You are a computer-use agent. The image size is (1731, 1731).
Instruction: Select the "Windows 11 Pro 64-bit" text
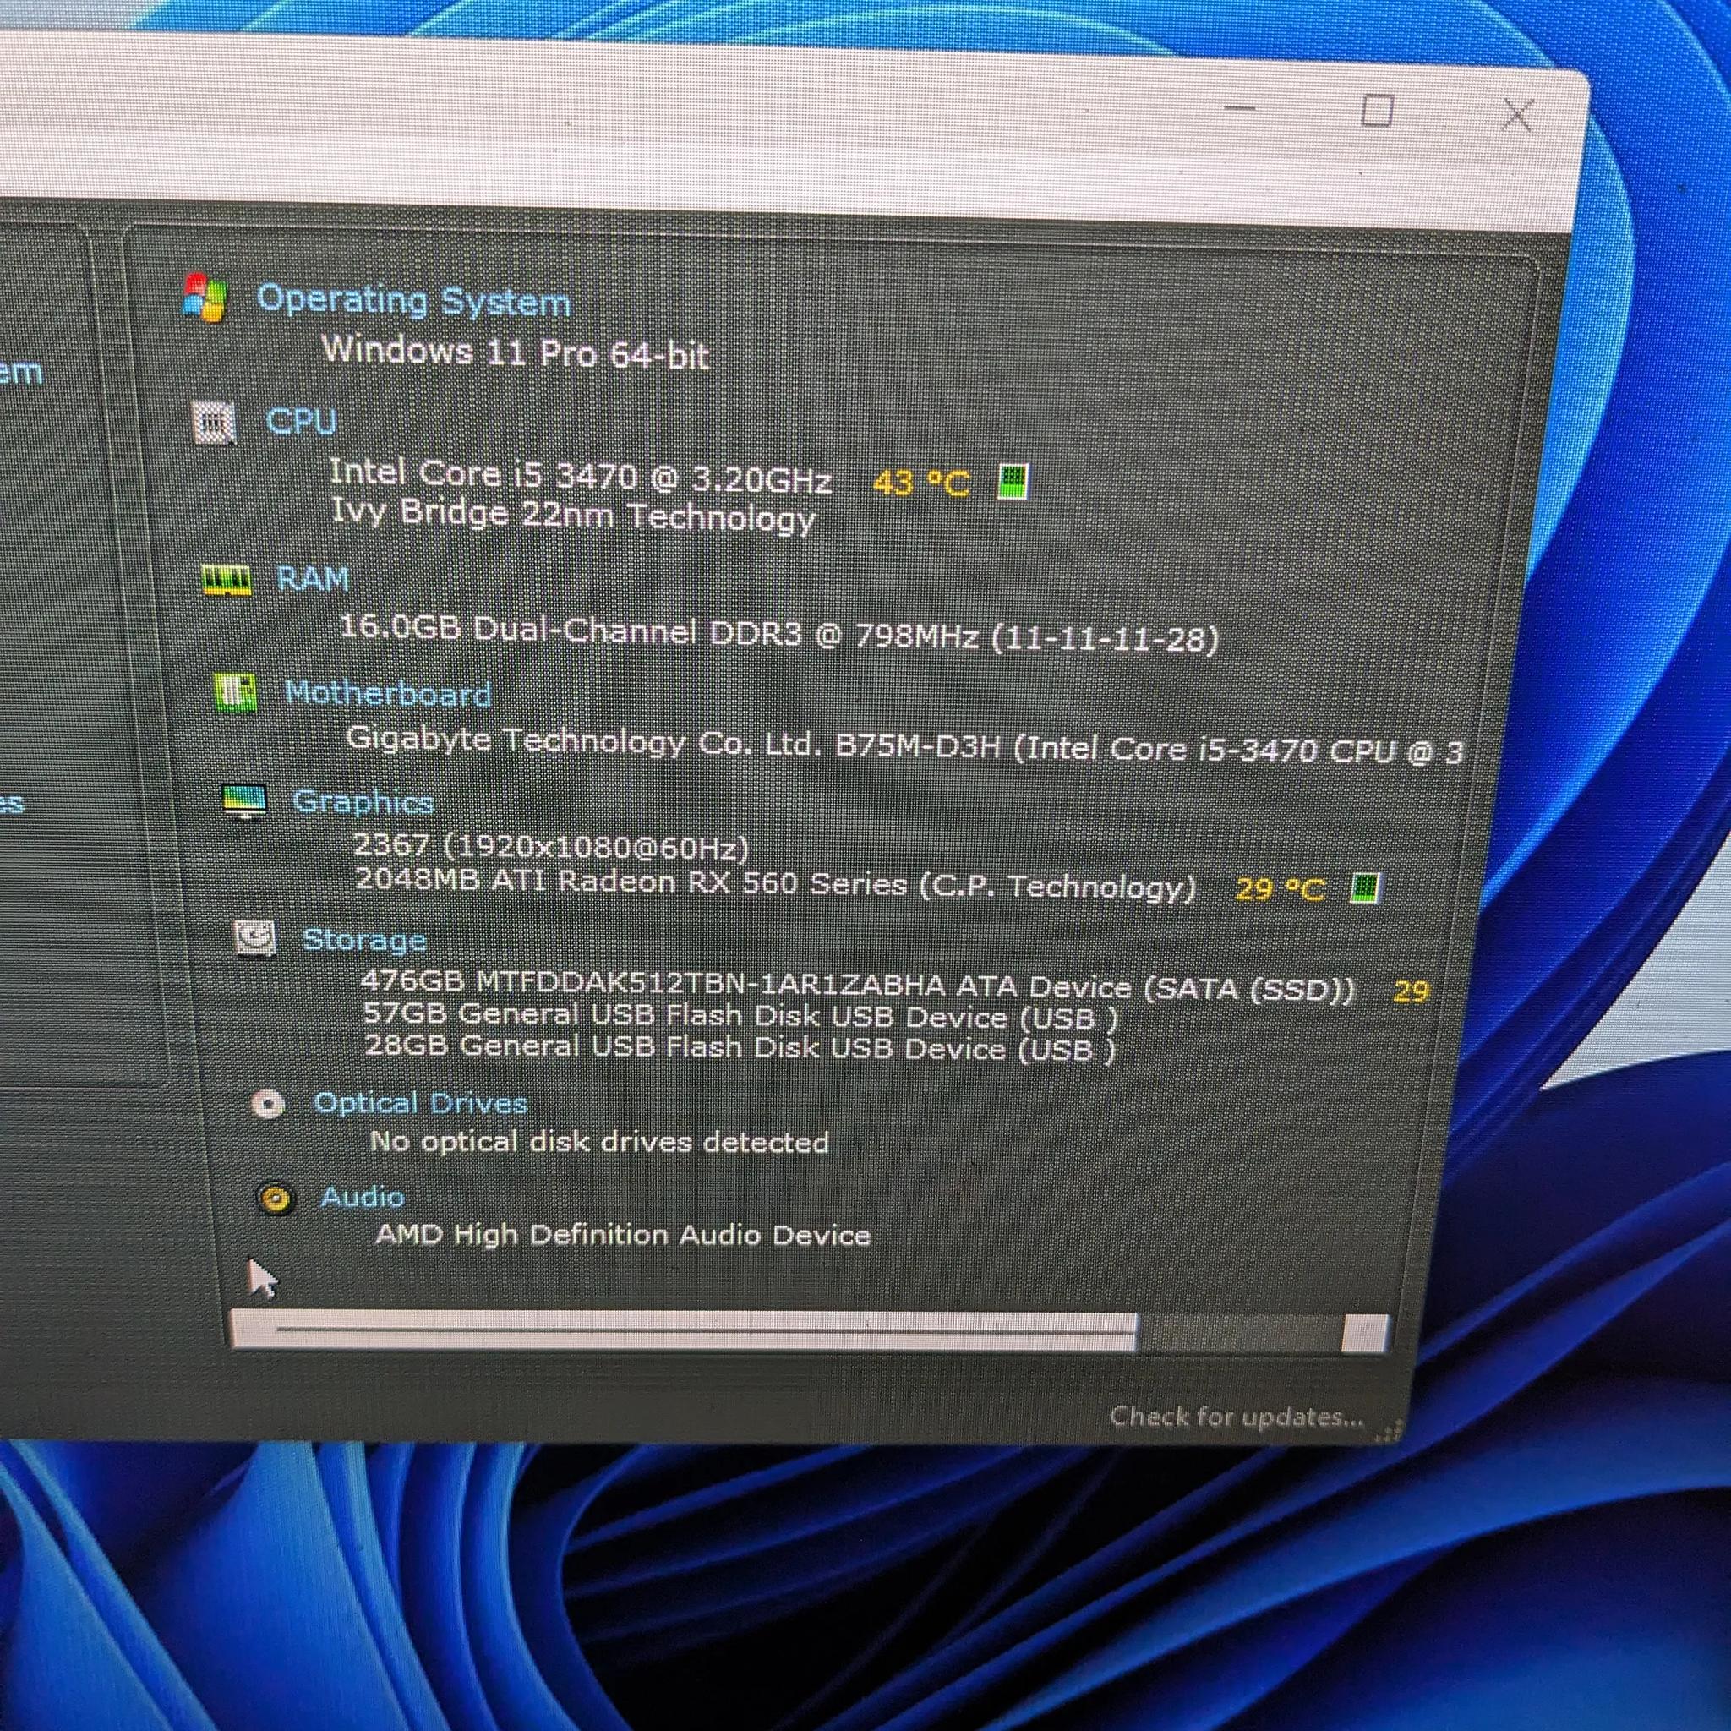coord(516,352)
